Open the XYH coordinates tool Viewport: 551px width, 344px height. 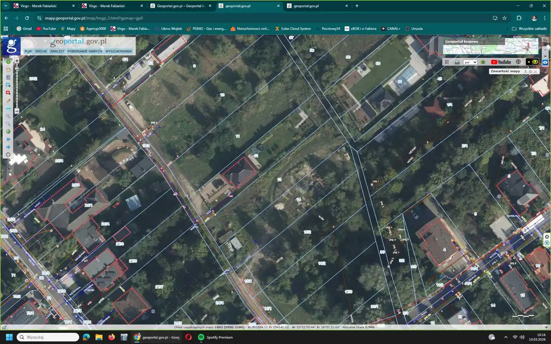coord(8,108)
